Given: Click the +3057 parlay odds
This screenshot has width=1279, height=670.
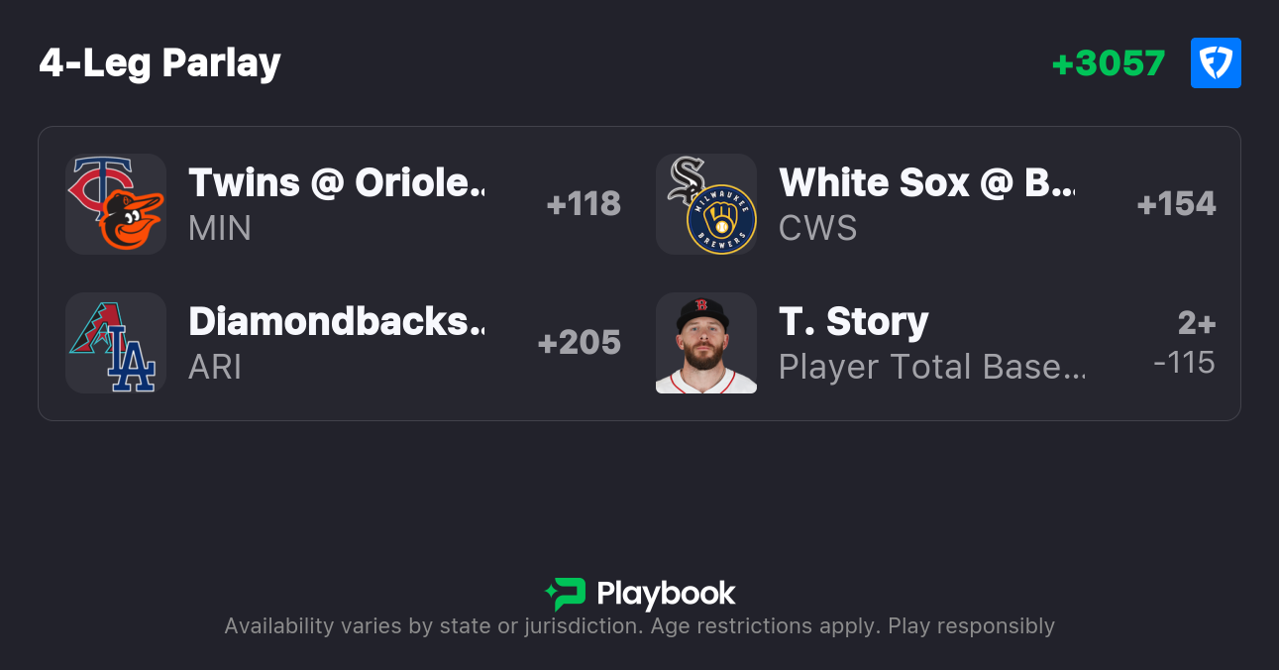Looking at the screenshot, I should tap(1108, 63).
